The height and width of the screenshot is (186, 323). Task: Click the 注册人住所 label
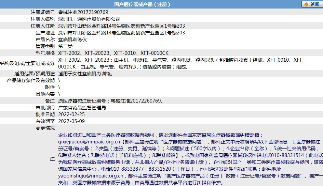[43, 26]
